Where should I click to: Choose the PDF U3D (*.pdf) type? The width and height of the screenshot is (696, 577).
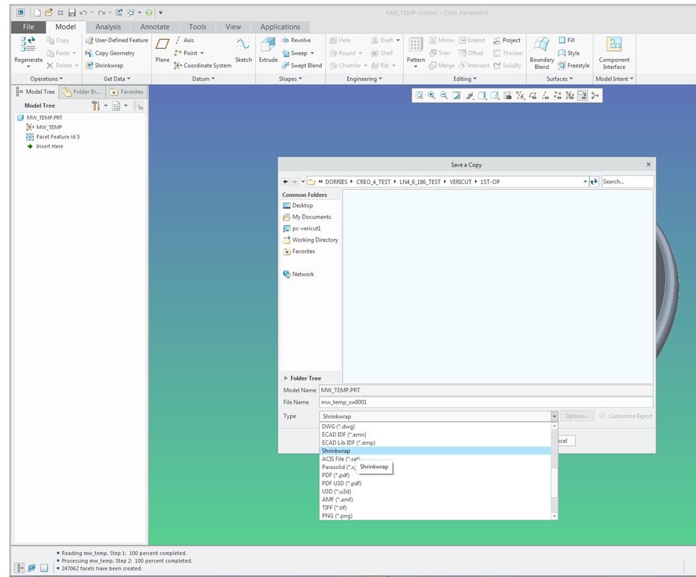435,483
